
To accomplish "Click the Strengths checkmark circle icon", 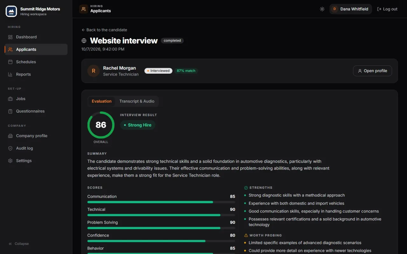I will 246,188.
